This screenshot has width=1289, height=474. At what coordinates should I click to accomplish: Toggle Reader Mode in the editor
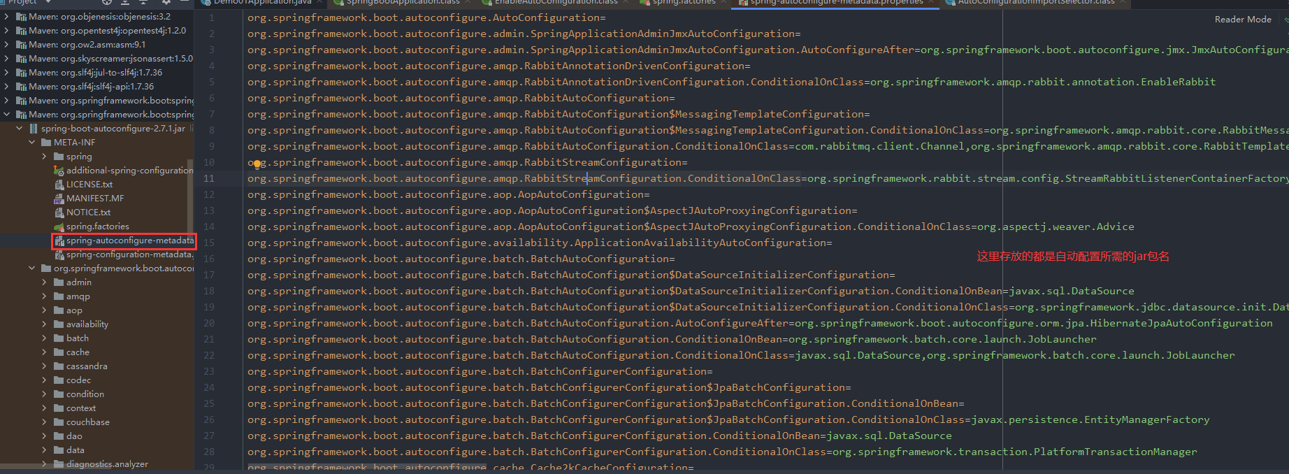(1243, 20)
